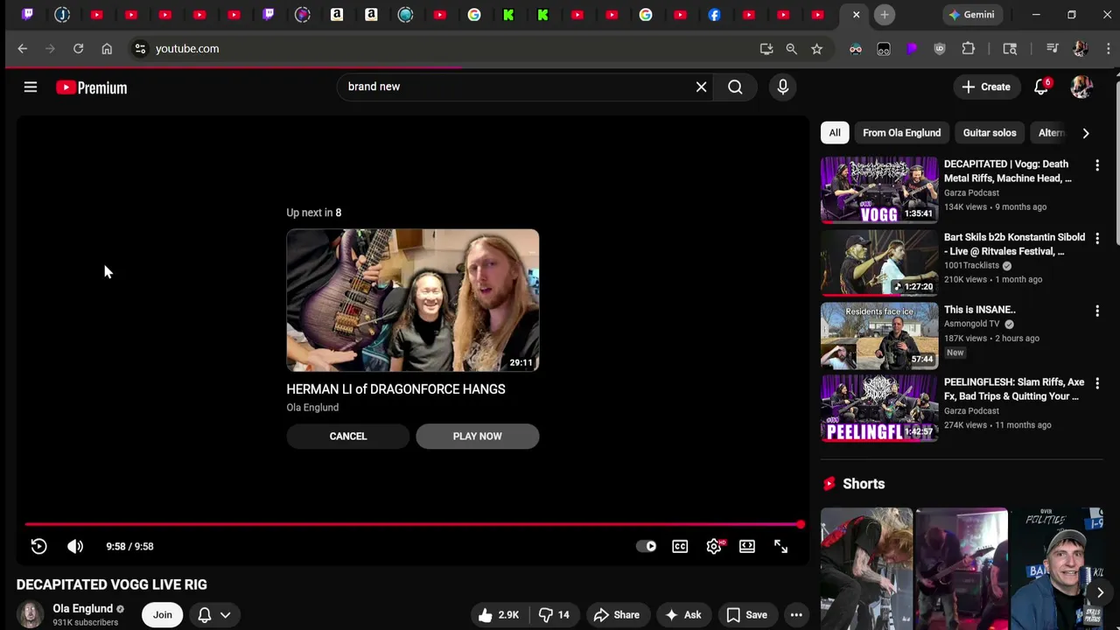Open the notifications bell
The width and height of the screenshot is (1120, 630).
pyautogui.click(x=1041, y=87)
